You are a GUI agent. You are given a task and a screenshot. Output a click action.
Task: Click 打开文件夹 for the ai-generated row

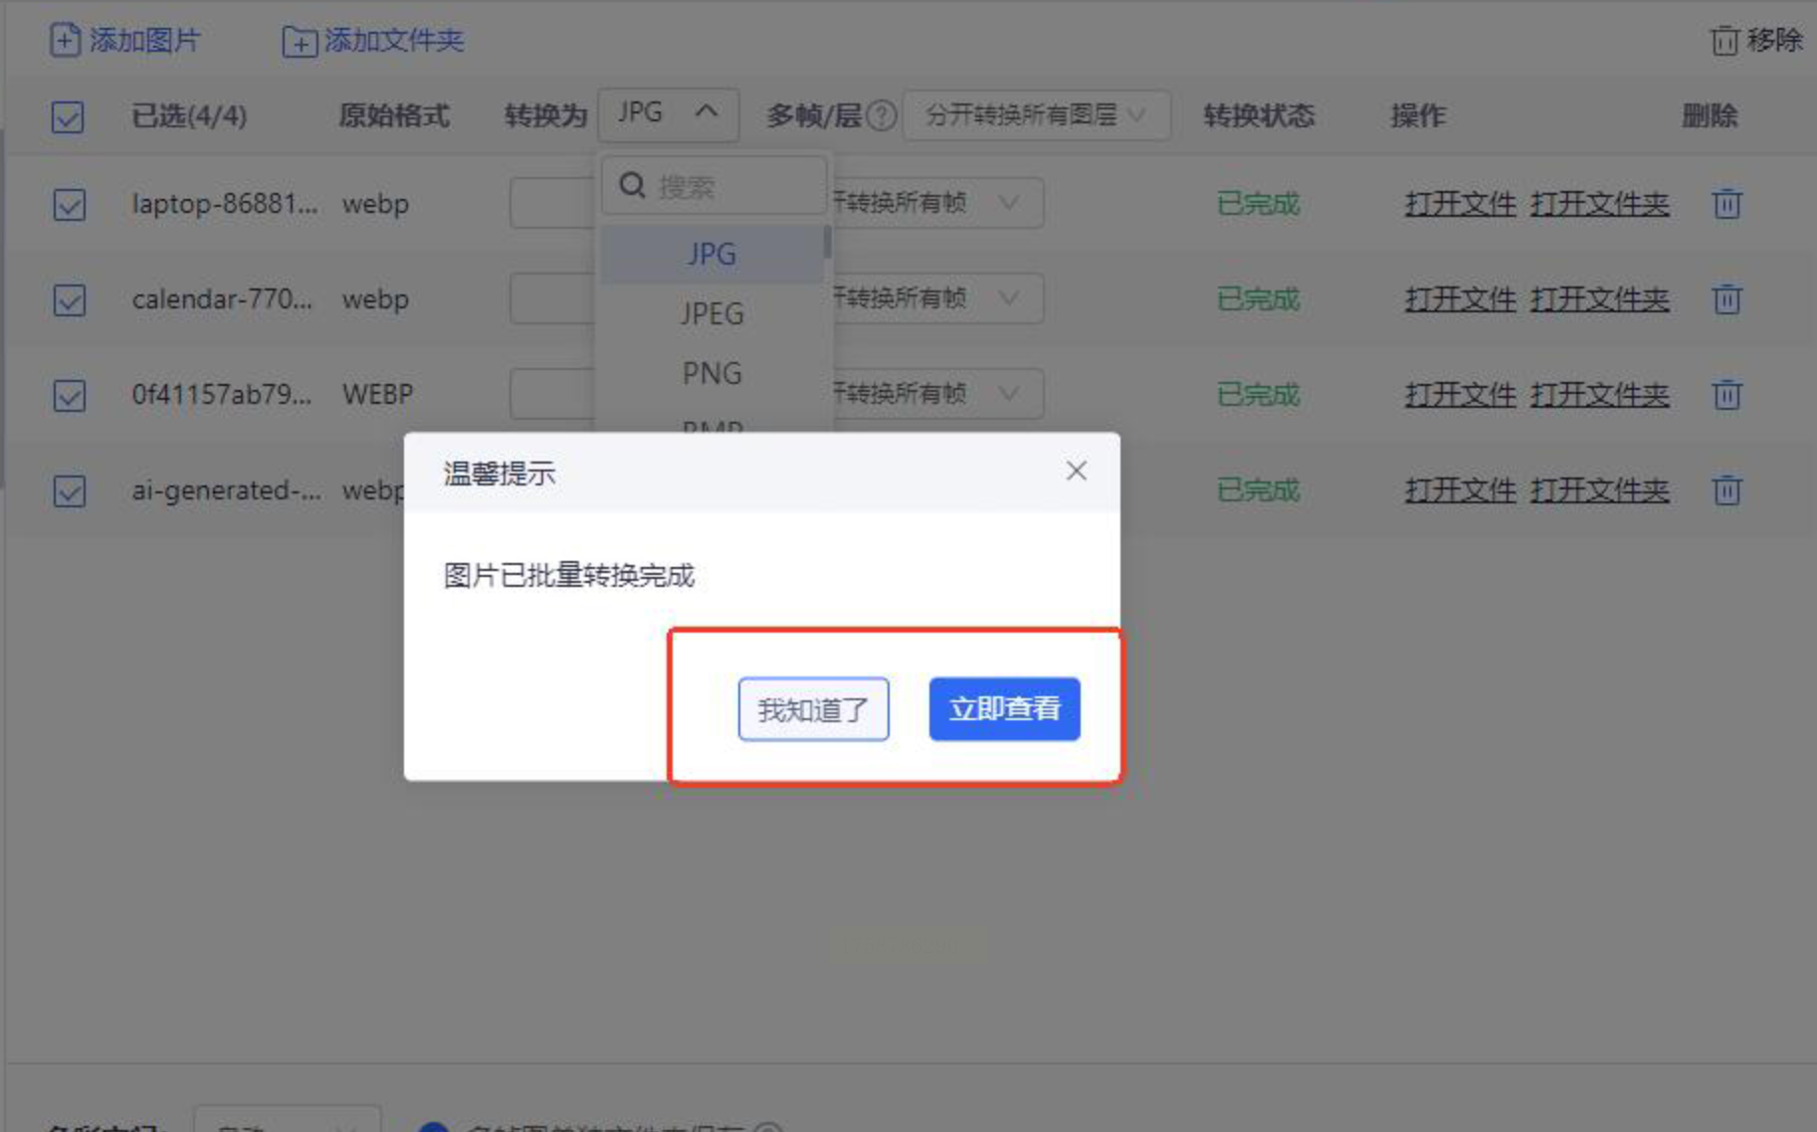point(1599,490)
